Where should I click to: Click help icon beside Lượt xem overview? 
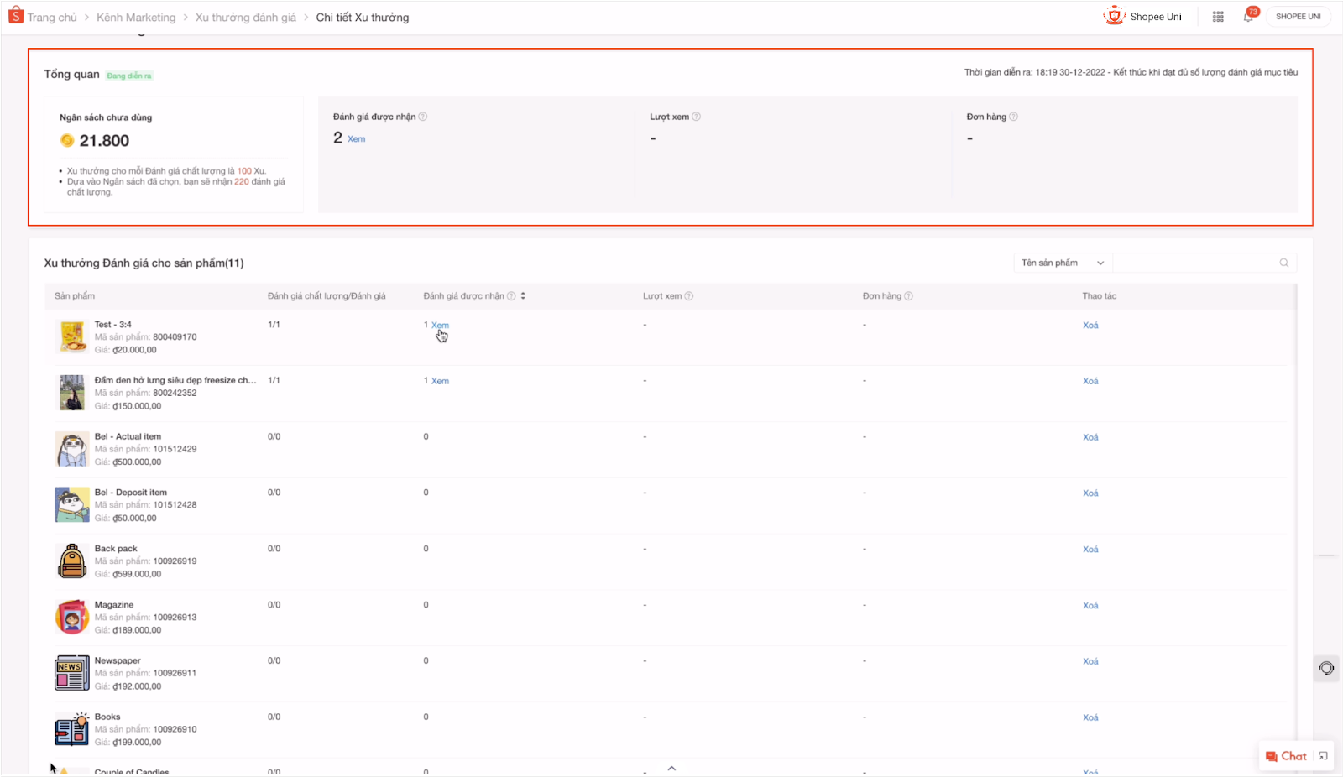pos(696,117)
